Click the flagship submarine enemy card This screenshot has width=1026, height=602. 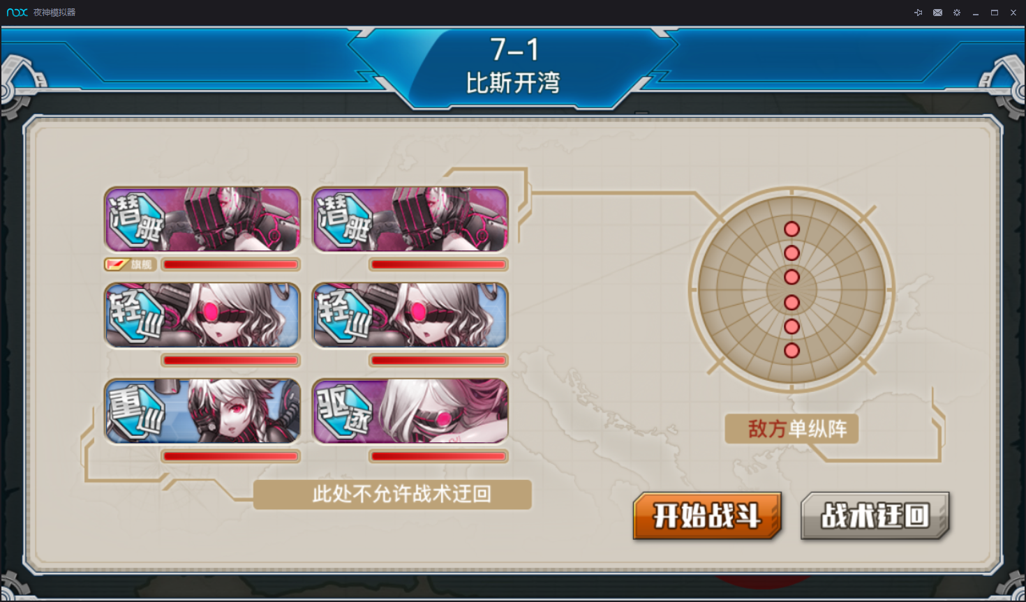[x=202, y=219]
